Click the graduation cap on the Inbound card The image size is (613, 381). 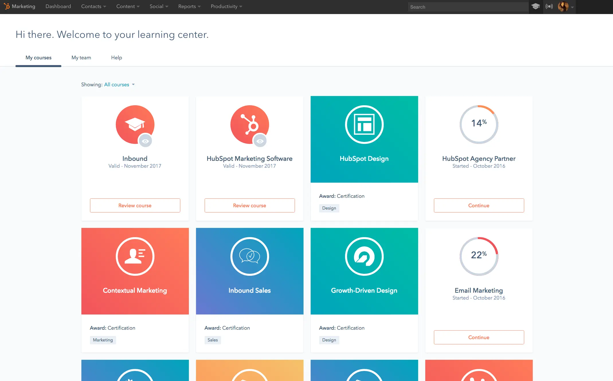135,125
